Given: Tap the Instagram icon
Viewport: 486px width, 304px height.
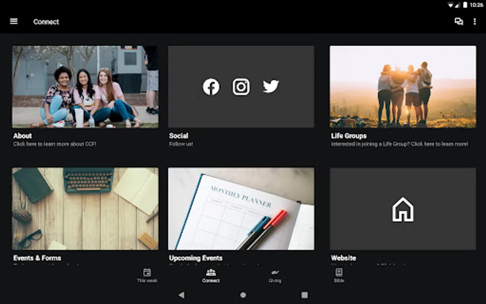Looking at the screenshot, I should click(x=241, y=87).
